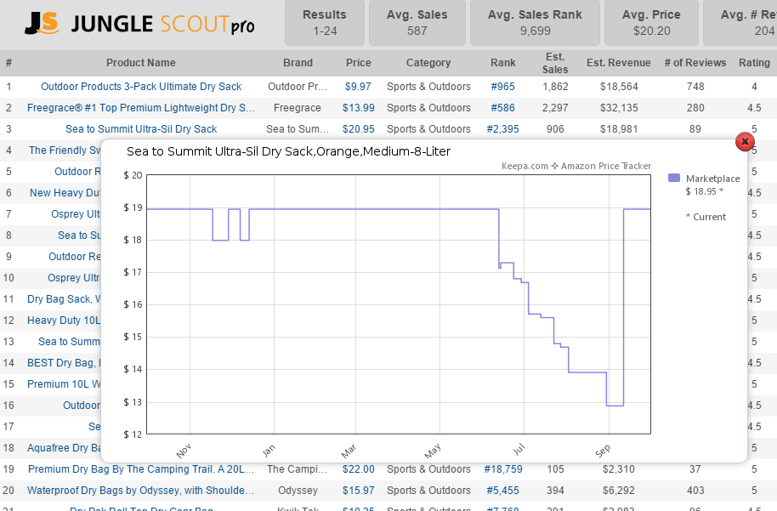Open BEST Dry Bag product in row 14
This screenshot has width=777, height=511.
click(64, 363)
